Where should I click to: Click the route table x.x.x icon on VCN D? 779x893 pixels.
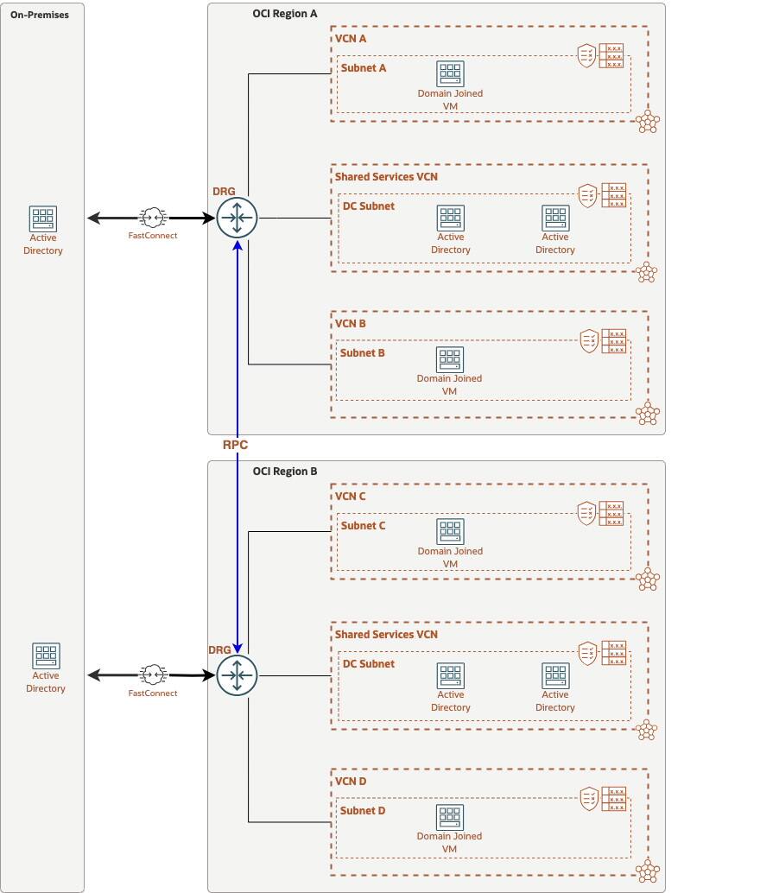pyautogui.click(x=614, y=797)
